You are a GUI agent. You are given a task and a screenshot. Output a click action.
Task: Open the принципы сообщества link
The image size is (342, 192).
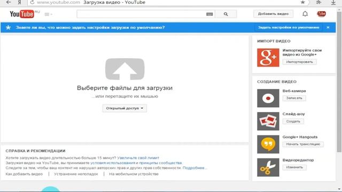pos(160,163)
